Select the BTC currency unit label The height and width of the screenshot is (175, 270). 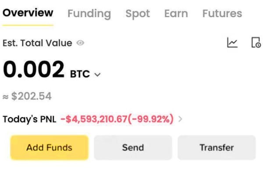80,74
